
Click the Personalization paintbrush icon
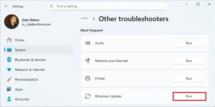coord(9,79)
